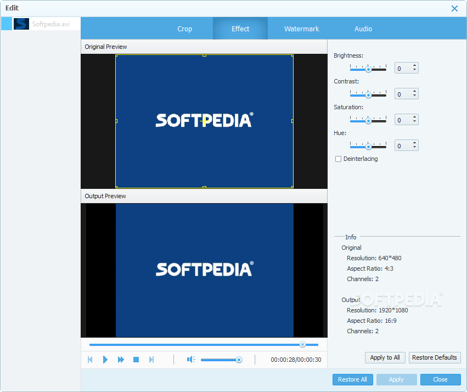Switch to the Effect tab
This screenshot has height=392, width=467.
[x=240, y=29]
